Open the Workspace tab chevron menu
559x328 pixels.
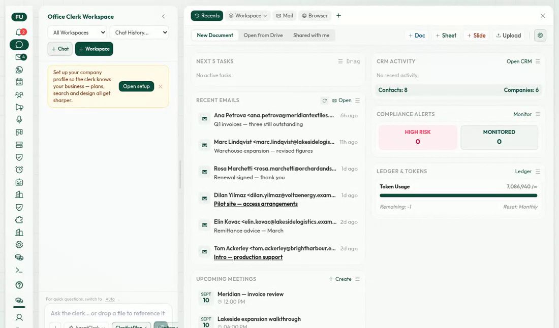point(265,16)
